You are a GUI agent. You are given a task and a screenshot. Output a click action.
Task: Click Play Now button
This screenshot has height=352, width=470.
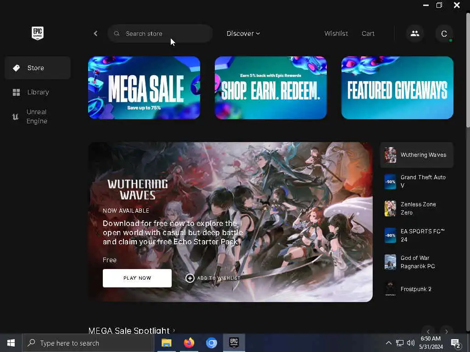137,278
